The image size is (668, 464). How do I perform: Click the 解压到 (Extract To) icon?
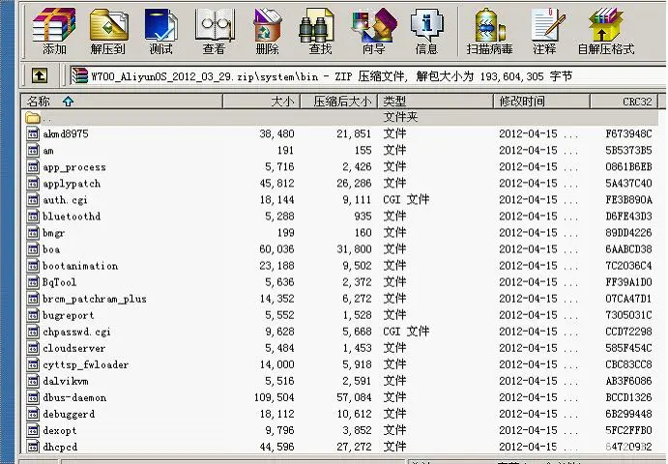[x=108, y=31]
